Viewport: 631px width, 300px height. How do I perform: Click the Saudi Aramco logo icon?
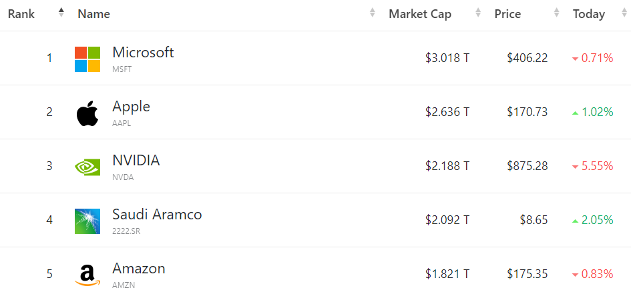[87, 221]
